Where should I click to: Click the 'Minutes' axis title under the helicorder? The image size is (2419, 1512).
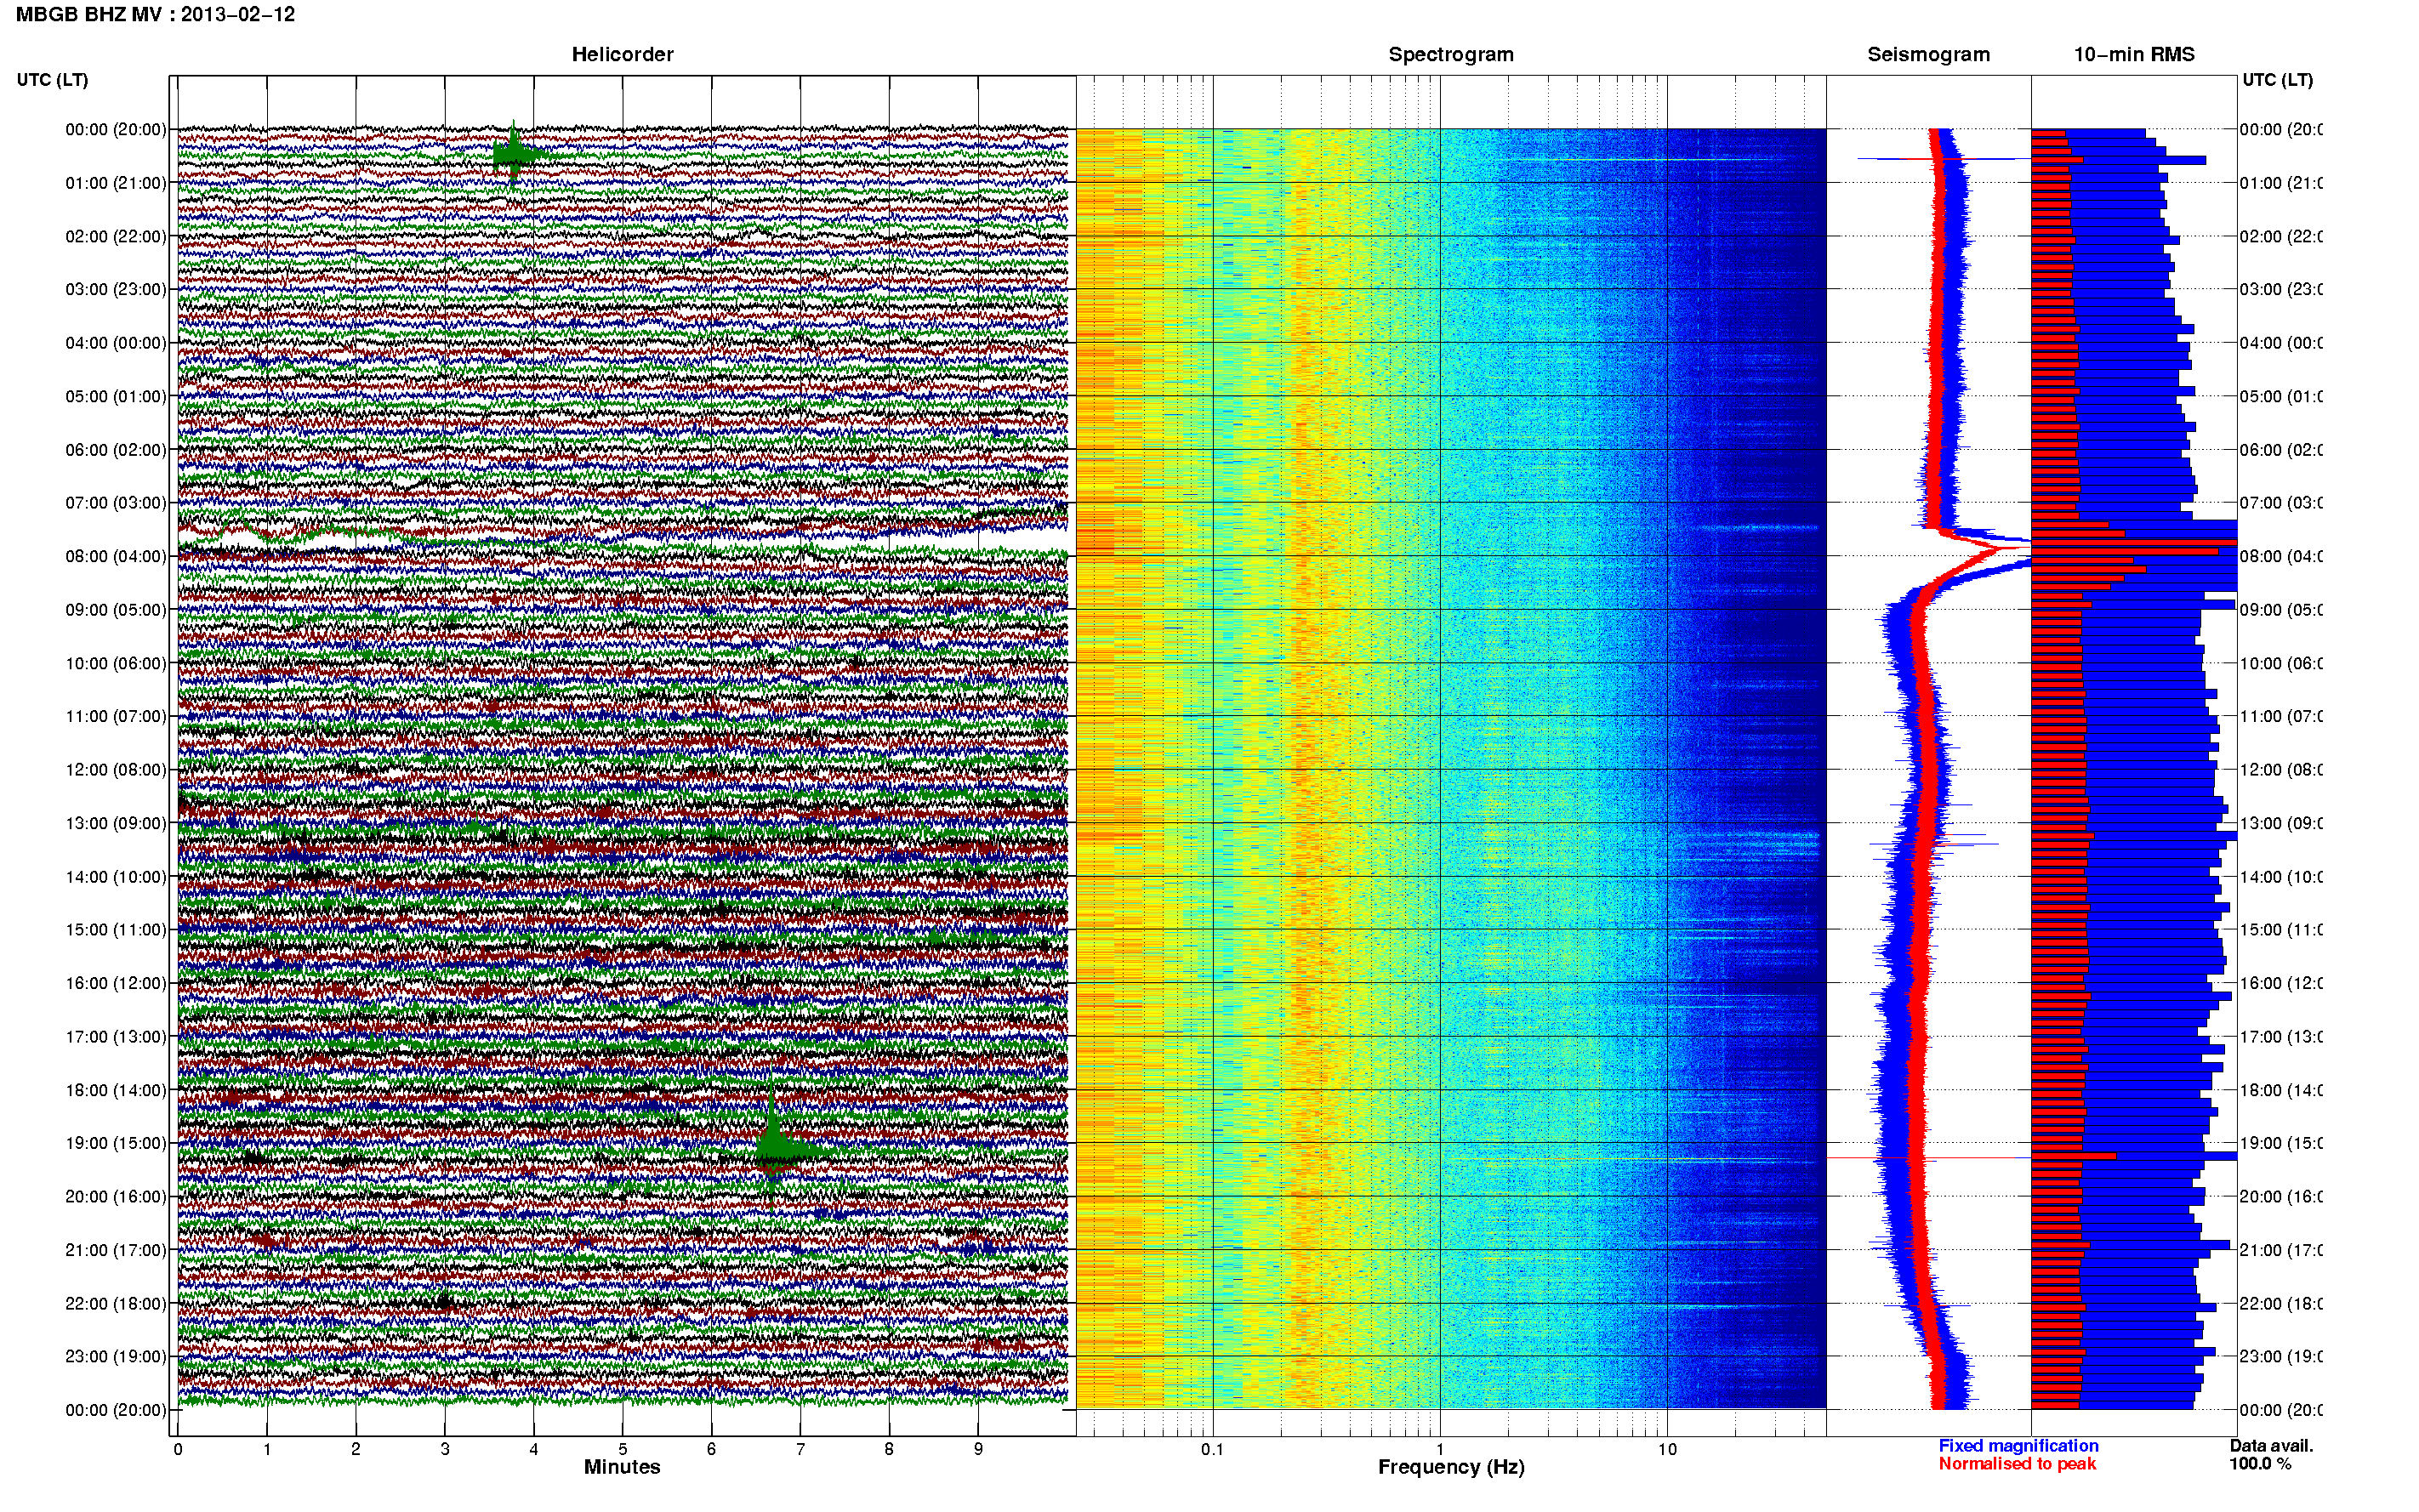pyautogui.click(x=622, y=1467)
